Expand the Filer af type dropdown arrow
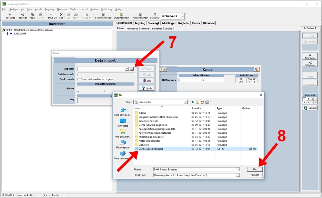322x198 pixels. click(238, 175)
